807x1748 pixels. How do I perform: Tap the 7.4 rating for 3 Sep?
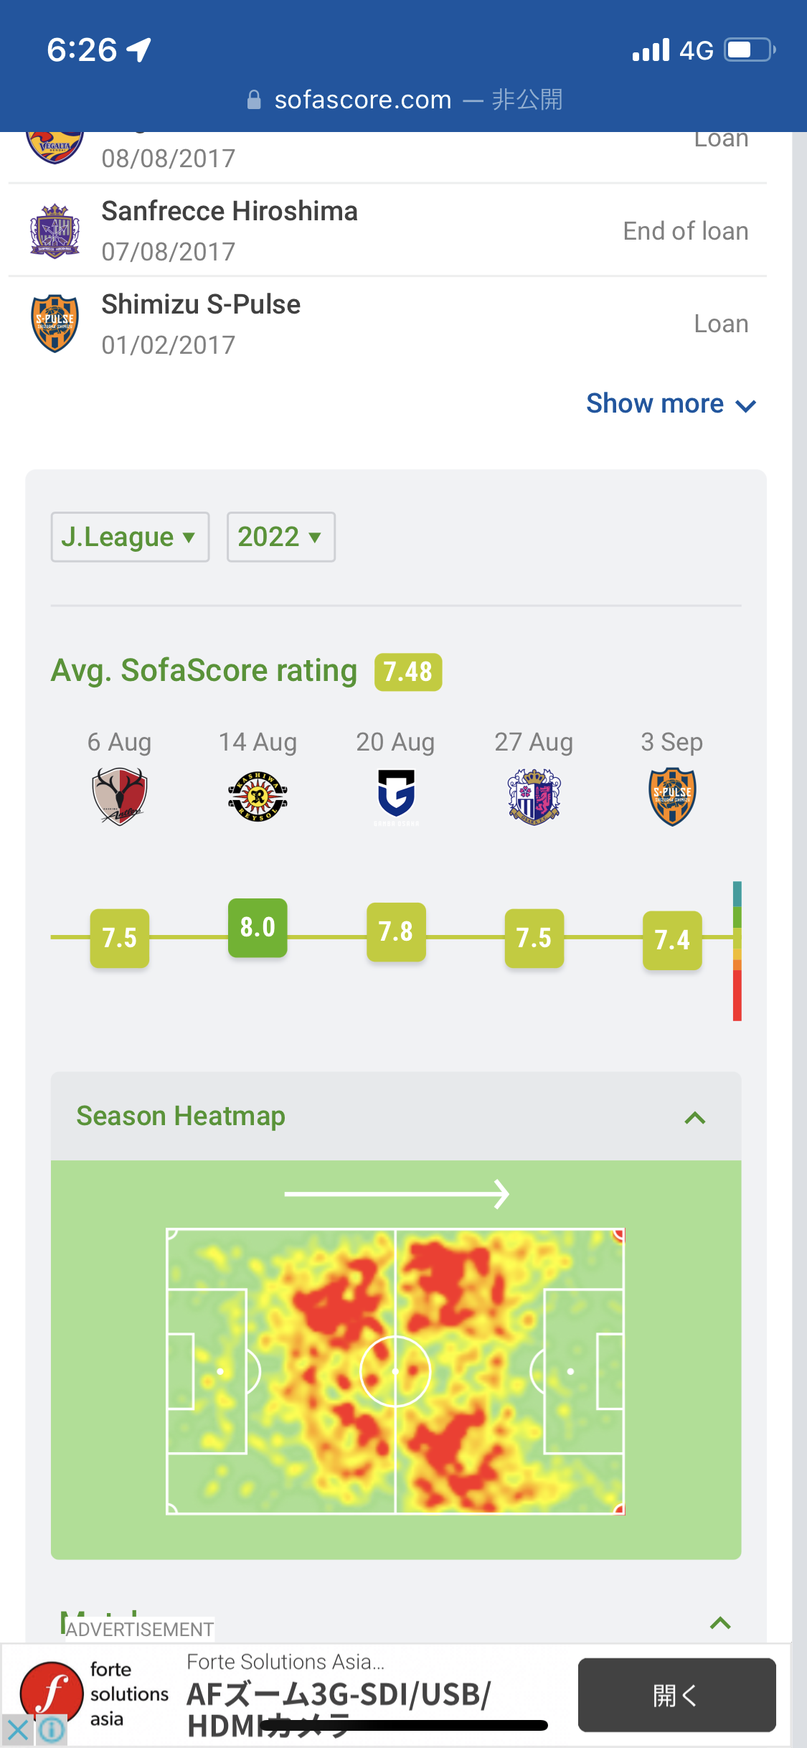672,940
